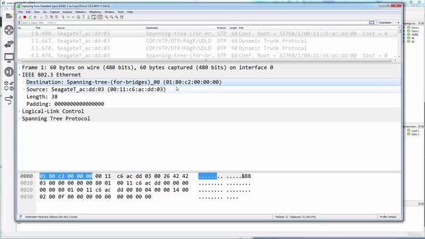Expand the Logical-Link Control section

[x=19, y=112]
